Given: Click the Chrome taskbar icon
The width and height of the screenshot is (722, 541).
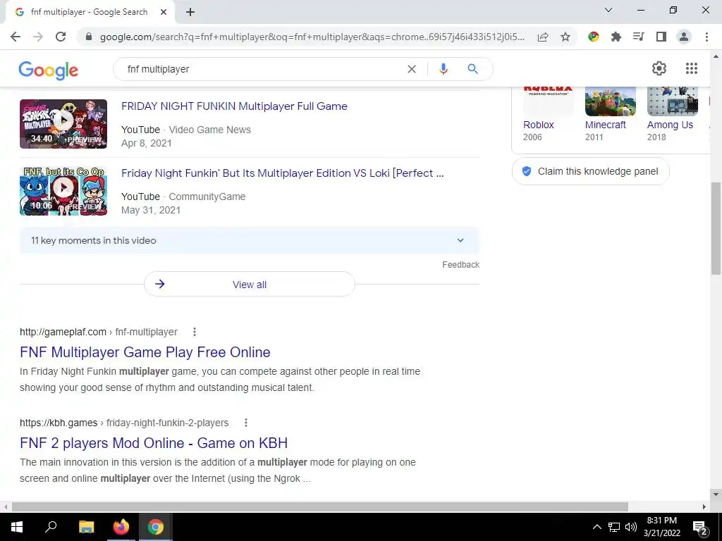Looking at the screenshot, I should tap(156, 527).
